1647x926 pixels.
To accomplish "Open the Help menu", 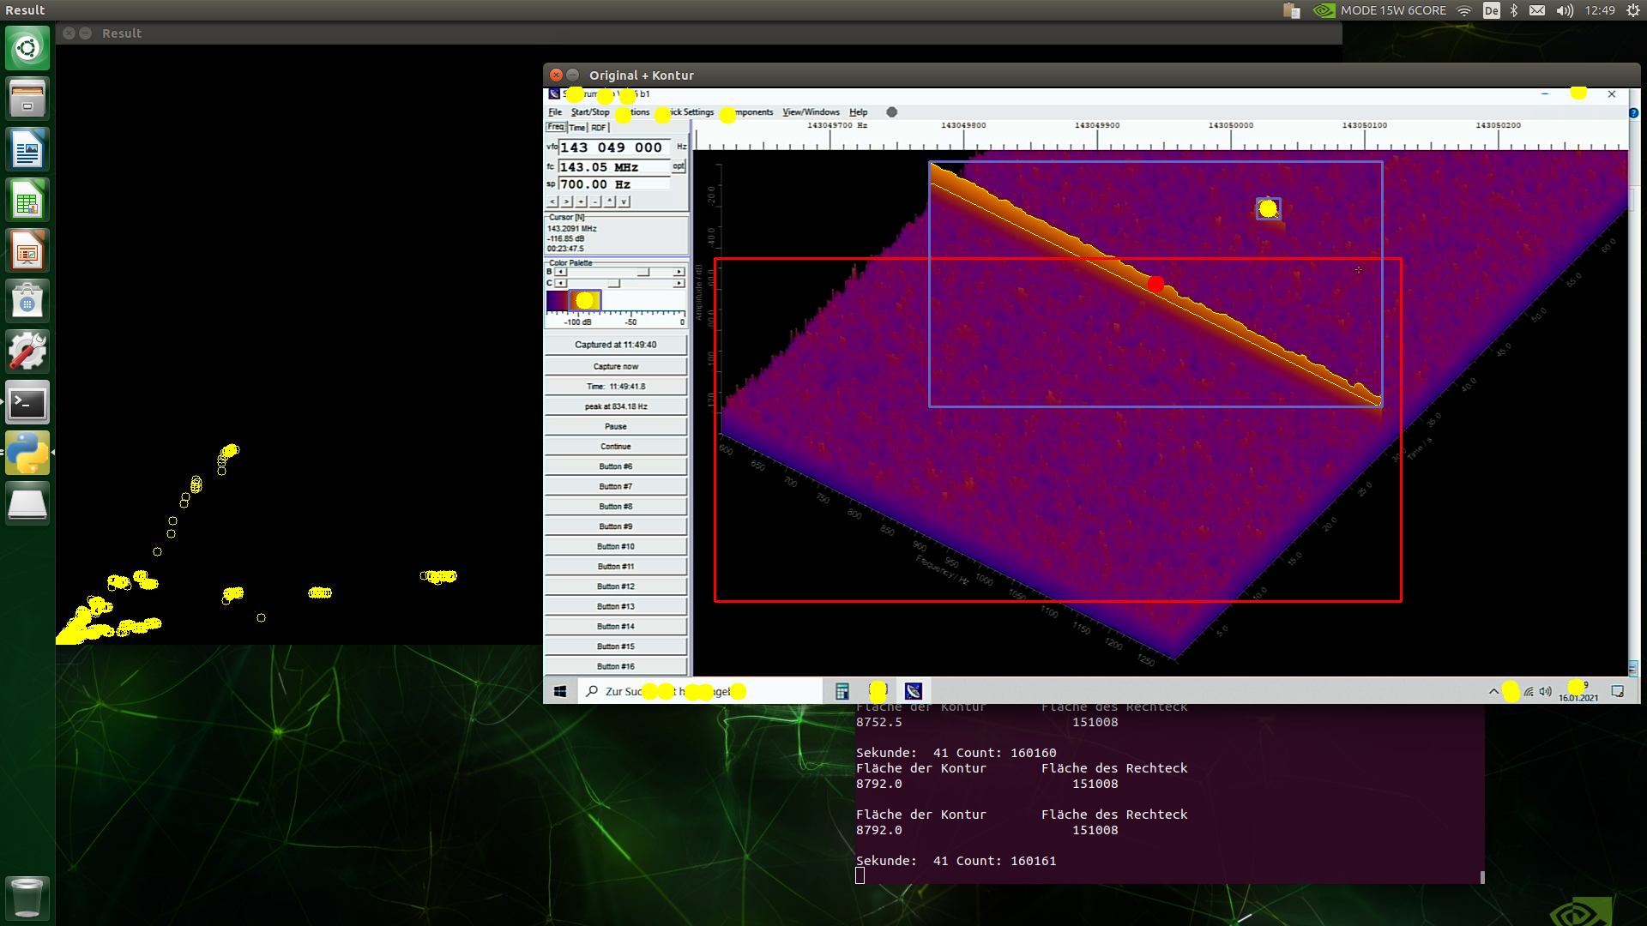I will pos(858,112).
